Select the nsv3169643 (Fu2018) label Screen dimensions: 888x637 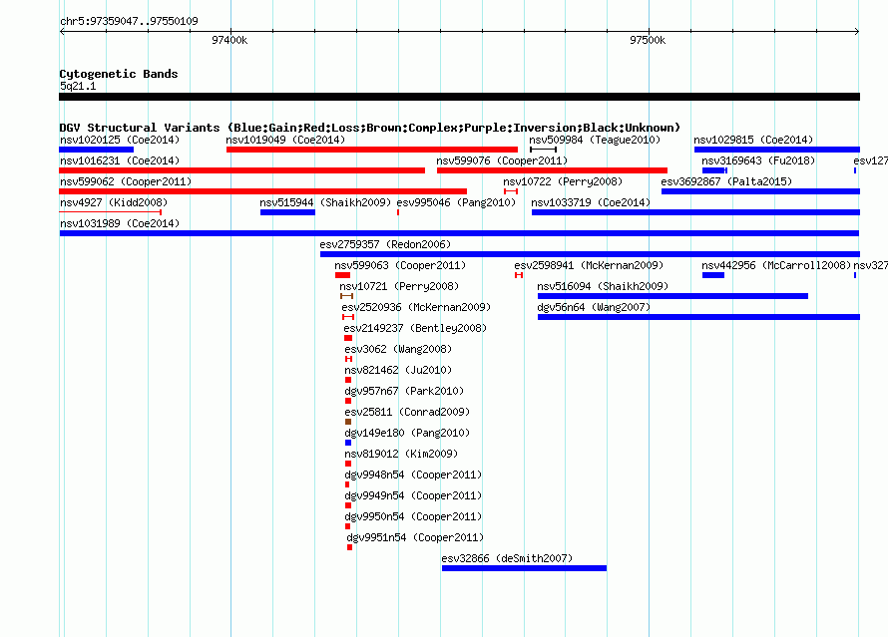758,160
